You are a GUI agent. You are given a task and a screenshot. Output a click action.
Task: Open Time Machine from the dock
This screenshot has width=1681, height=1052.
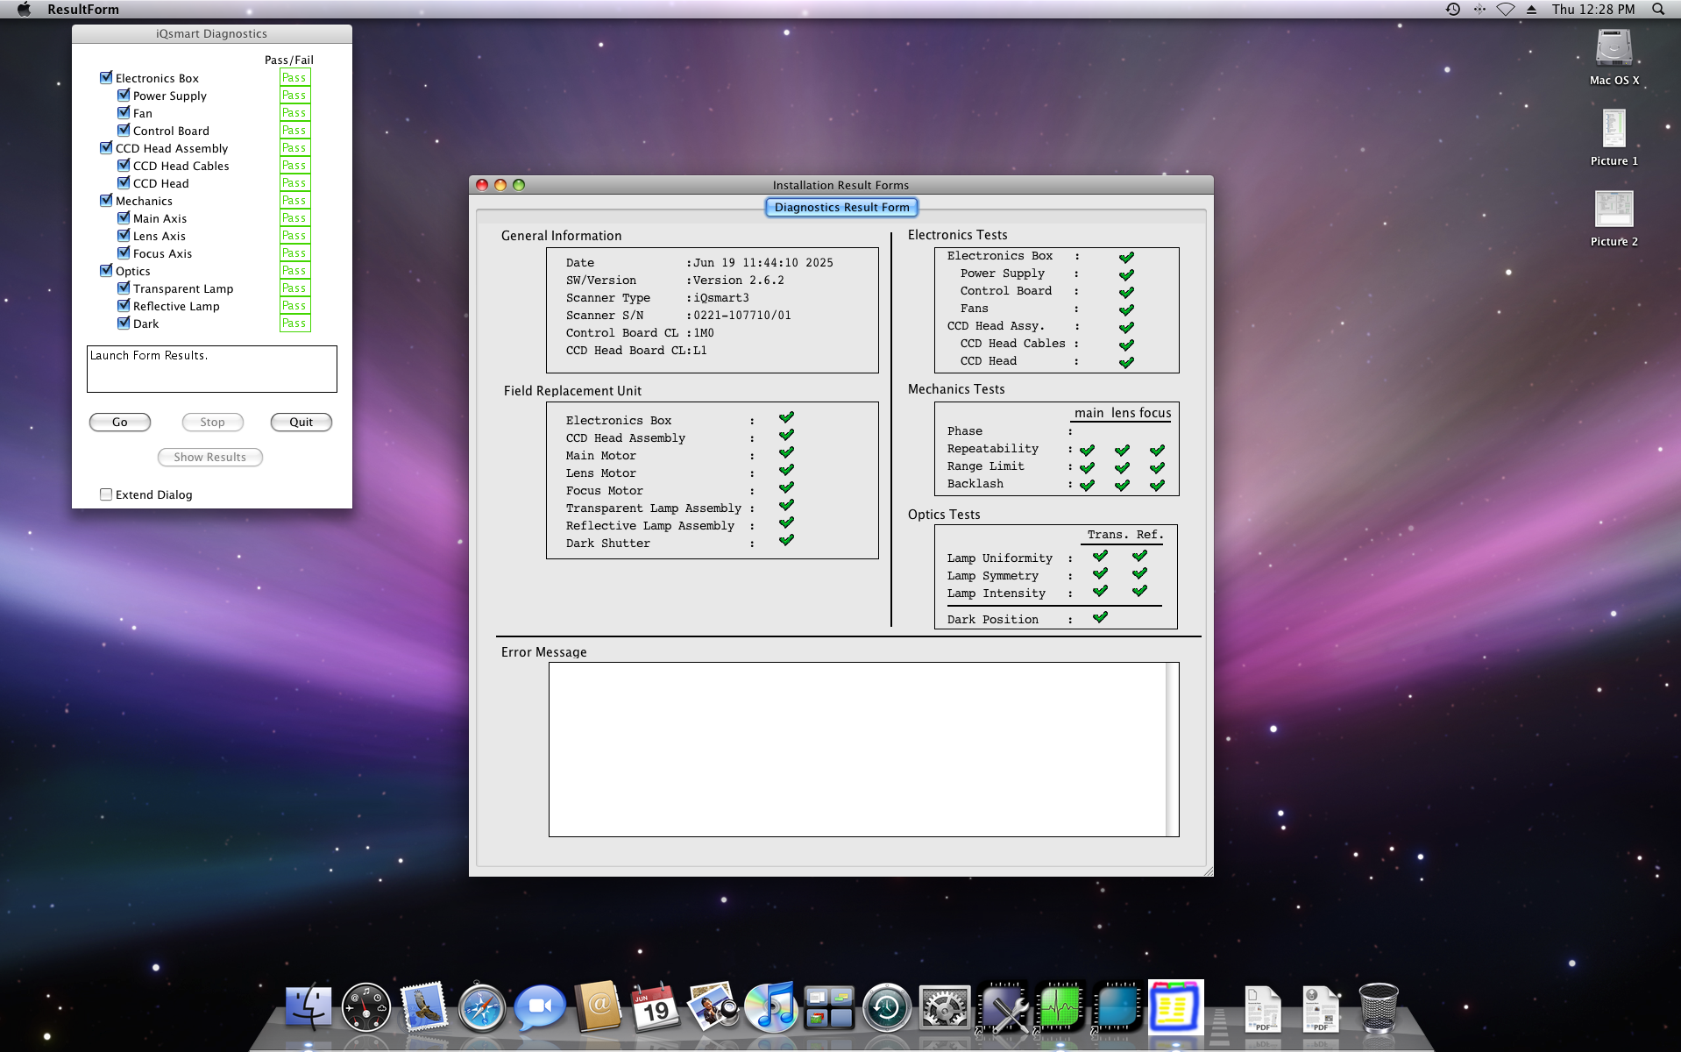pyautogui.click(x=887, y=1007)
